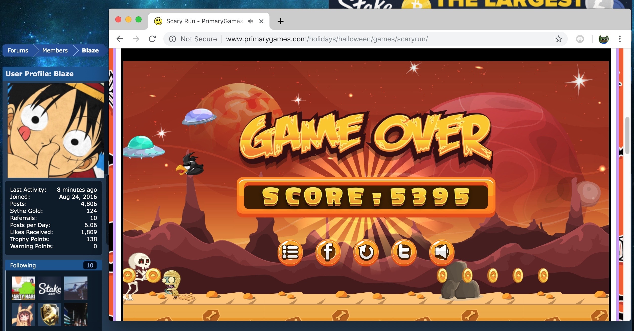
Task: Click the User Profile: Blaze heading
Action: 40,74
